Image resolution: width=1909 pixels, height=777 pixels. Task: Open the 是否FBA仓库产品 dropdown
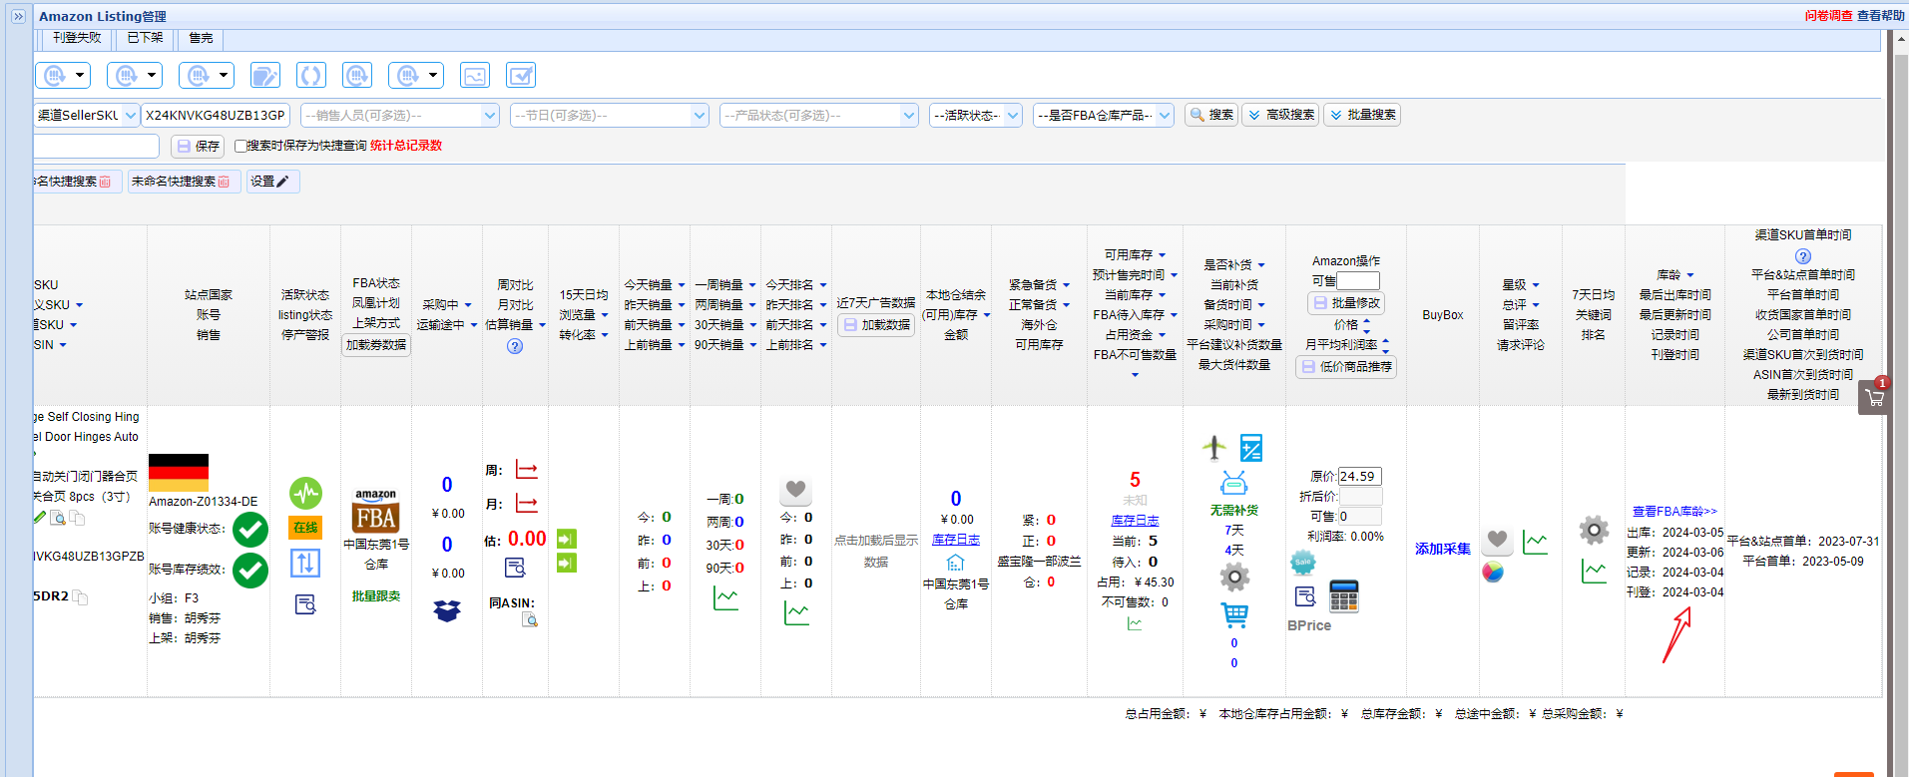point(1104,116)
